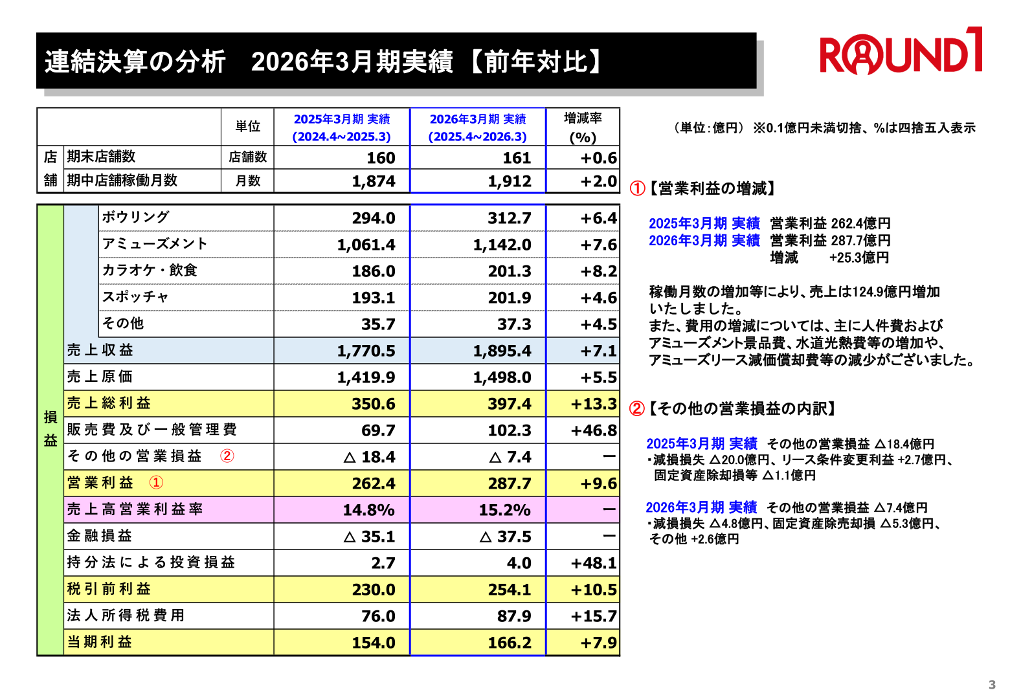Click circled 2 beside その他の営業損益 heading
Screen dimensions: 1010x699
(x=638, y=408)
